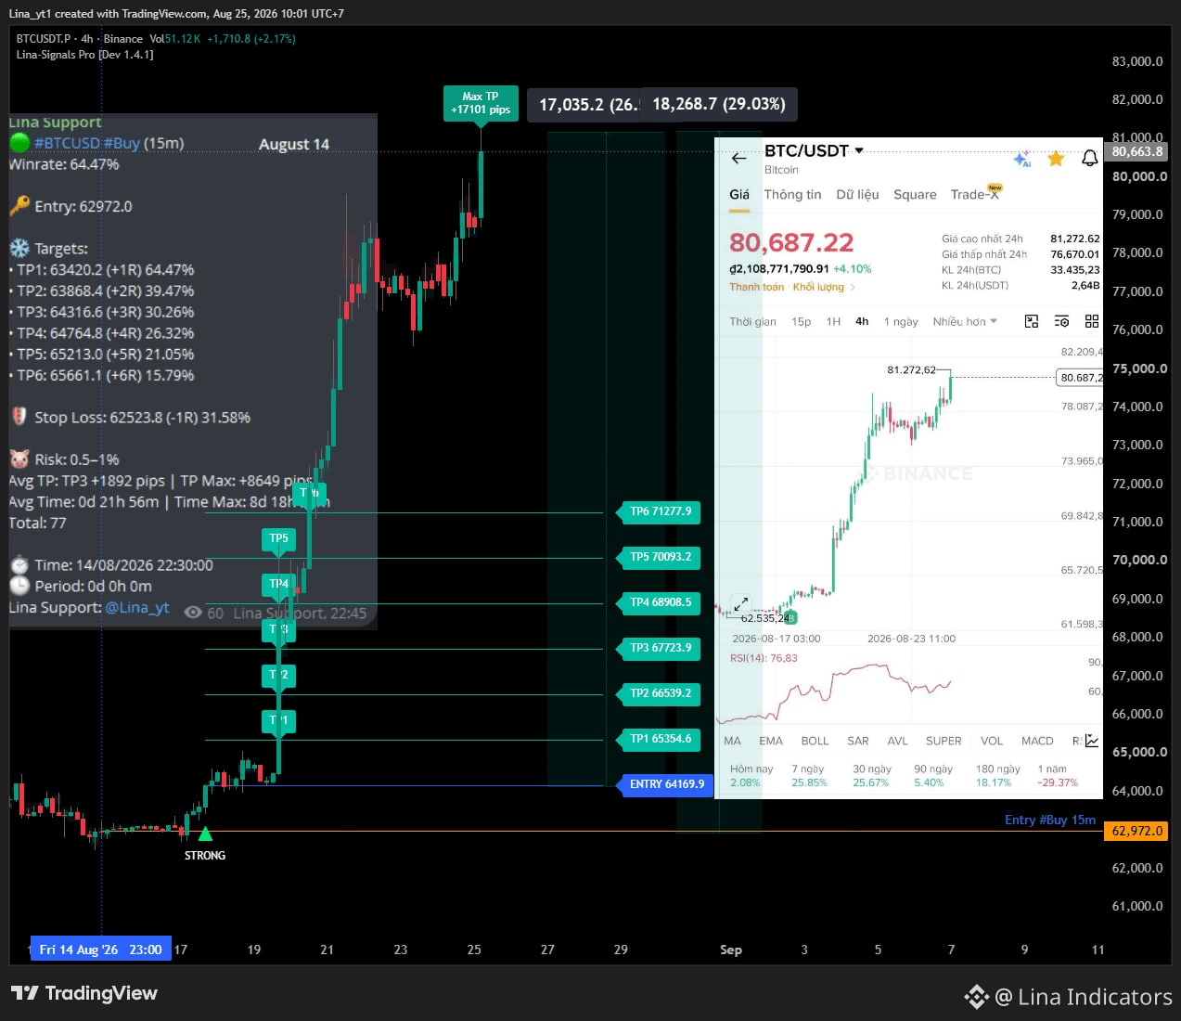Click the orange 62,972.0 price tag
The height and width of the screenshot is (1021, 1181).
(x=1136, y=831)
